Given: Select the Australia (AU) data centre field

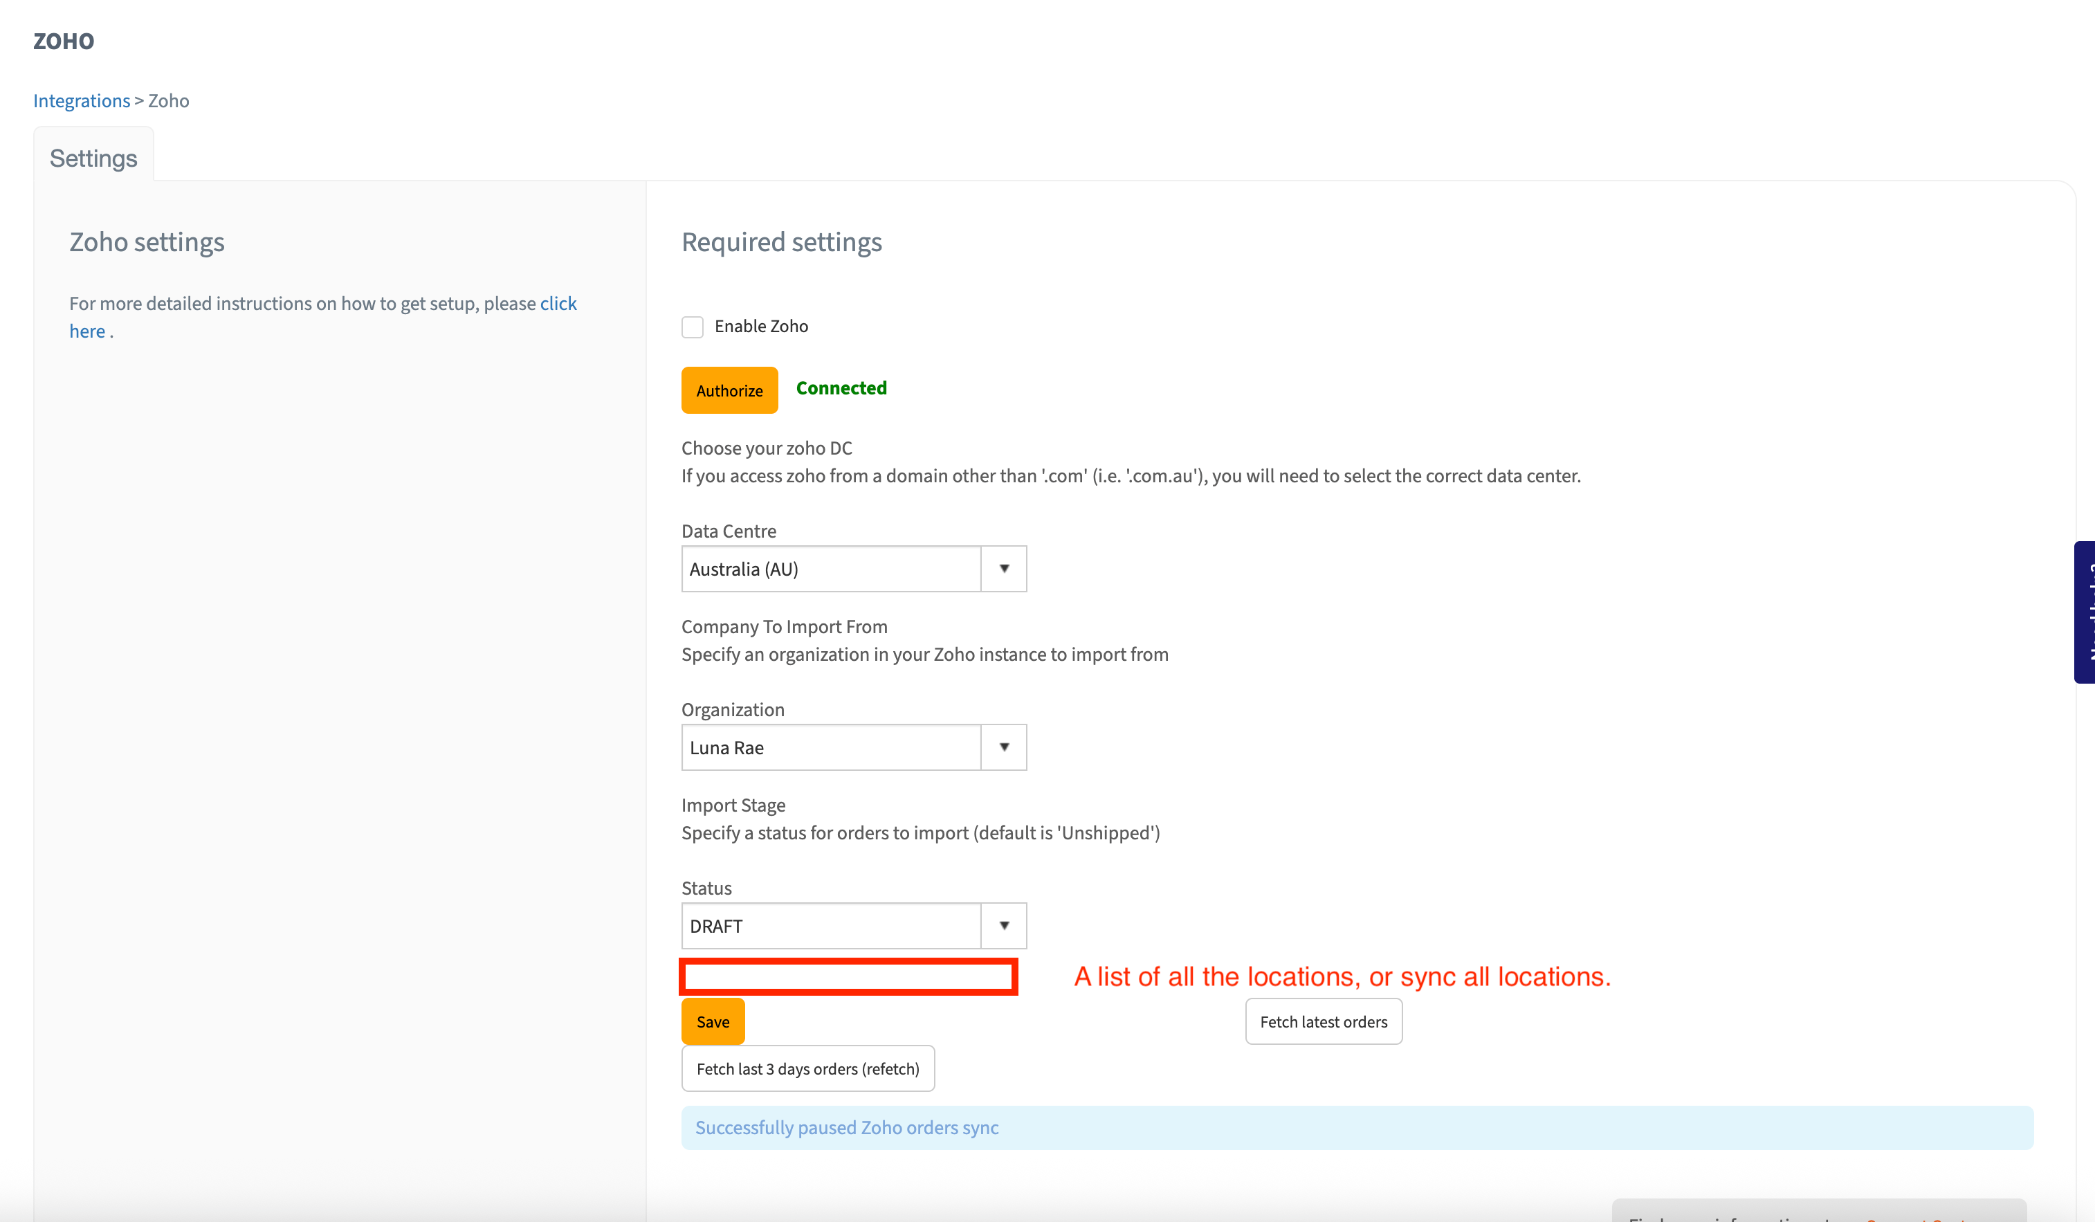Looking at the screenshot, I should [832, 569].
